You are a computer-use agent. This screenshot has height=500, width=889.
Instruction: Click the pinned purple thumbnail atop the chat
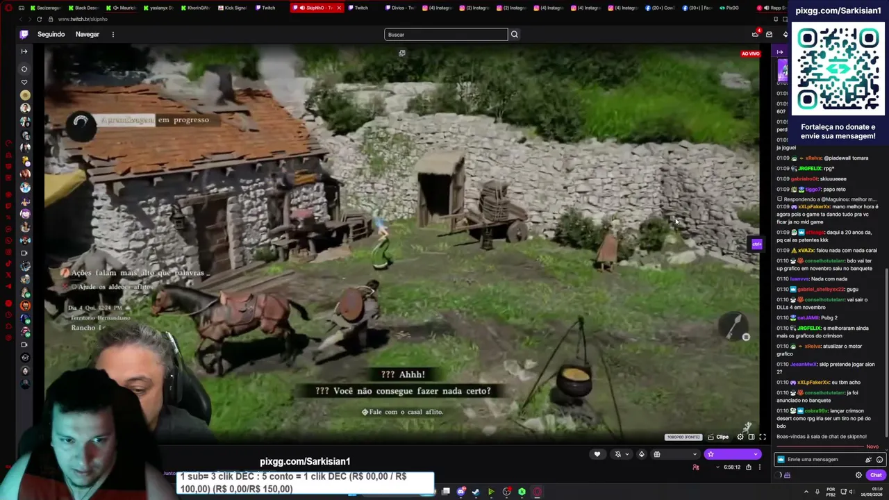click(782, 69)
